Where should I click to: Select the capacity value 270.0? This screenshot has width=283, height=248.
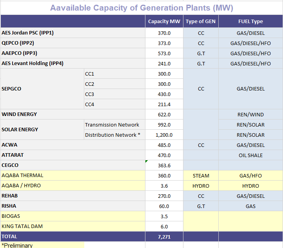[164, 196]
